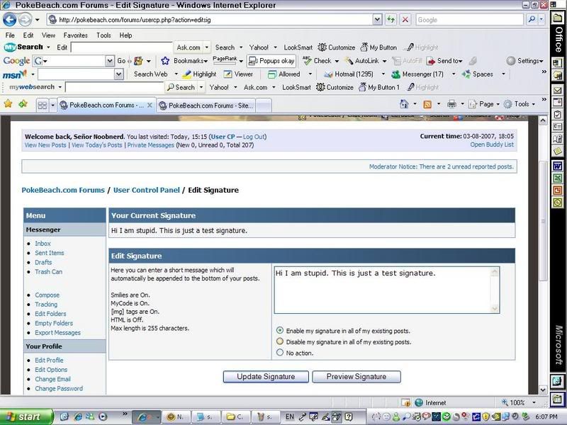567x425 pixels.
Task: Open the File menu
Action: tap(10, 35)
